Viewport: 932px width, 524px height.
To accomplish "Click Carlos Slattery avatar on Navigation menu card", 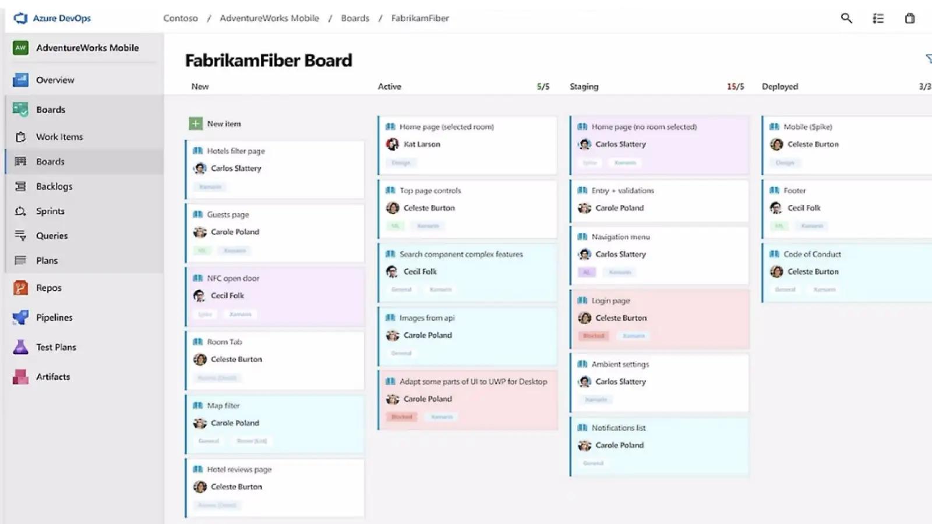I will (x=585, y=254).
